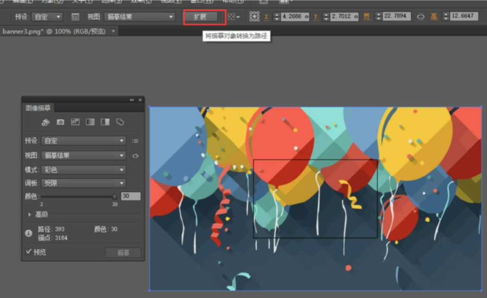
Task: Open the 预设 自定 dropdown in Image Trace panel
Action: point(83,141)
